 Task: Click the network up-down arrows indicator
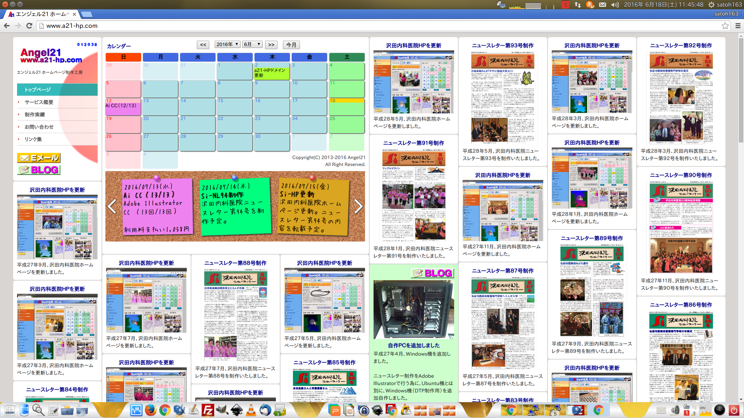pos(578,5)
